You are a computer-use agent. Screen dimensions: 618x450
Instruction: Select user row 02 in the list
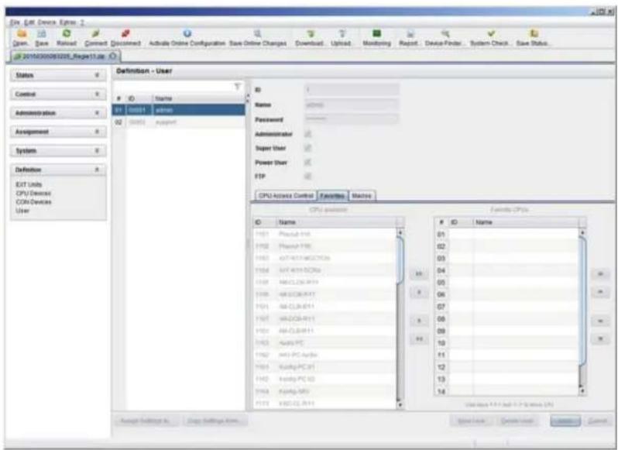[x=179, y=122]
